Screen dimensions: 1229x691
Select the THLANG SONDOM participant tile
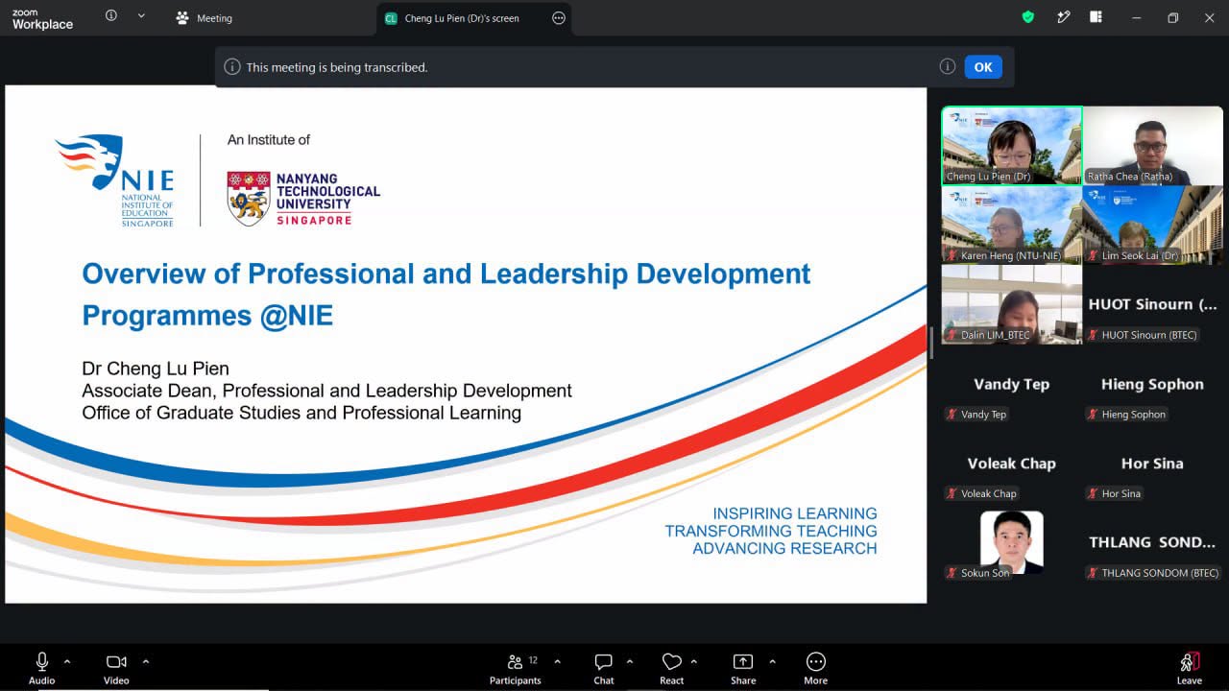[x=1152, y=543]
